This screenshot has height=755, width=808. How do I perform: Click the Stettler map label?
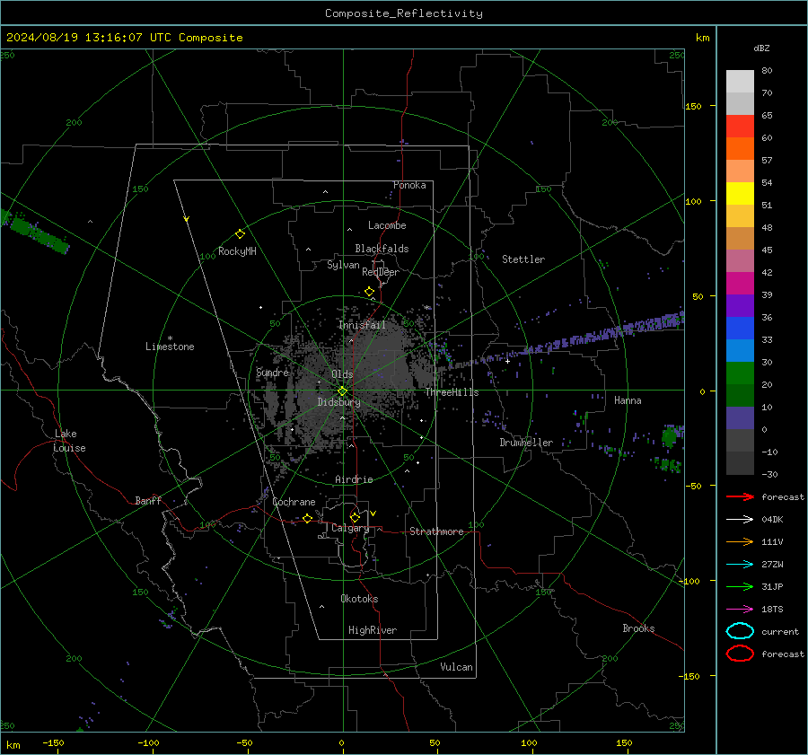pos(523,259)
